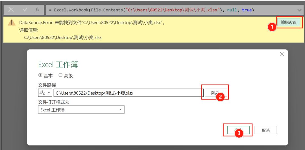This screenshot has width=305, height=150.
Task: Click the Excel.Workbook formula text box
Action: [169, 10]
